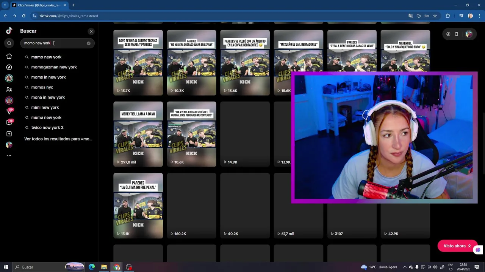Screen dimensions: 485x272
Task: Click the password key icon
Action: [x=427, y=16]
